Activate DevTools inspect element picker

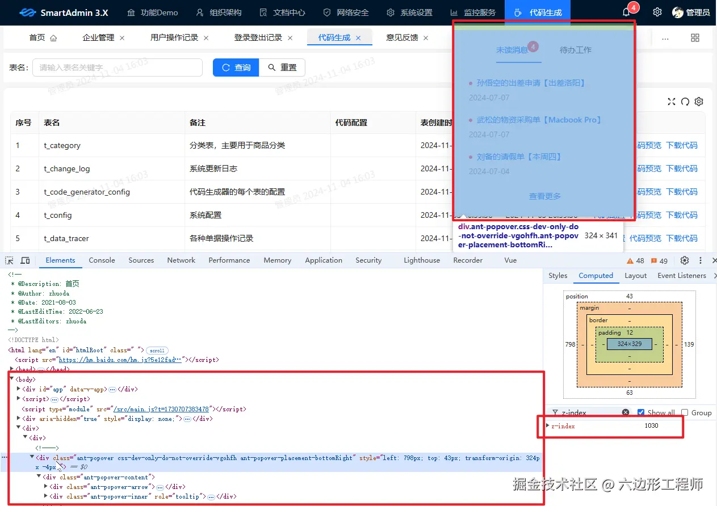tap(9, 260)
